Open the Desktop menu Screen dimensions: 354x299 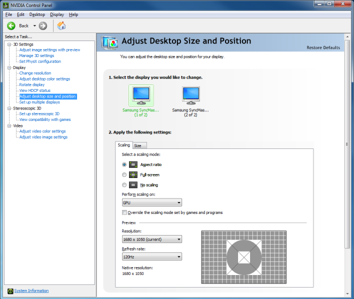37,14
